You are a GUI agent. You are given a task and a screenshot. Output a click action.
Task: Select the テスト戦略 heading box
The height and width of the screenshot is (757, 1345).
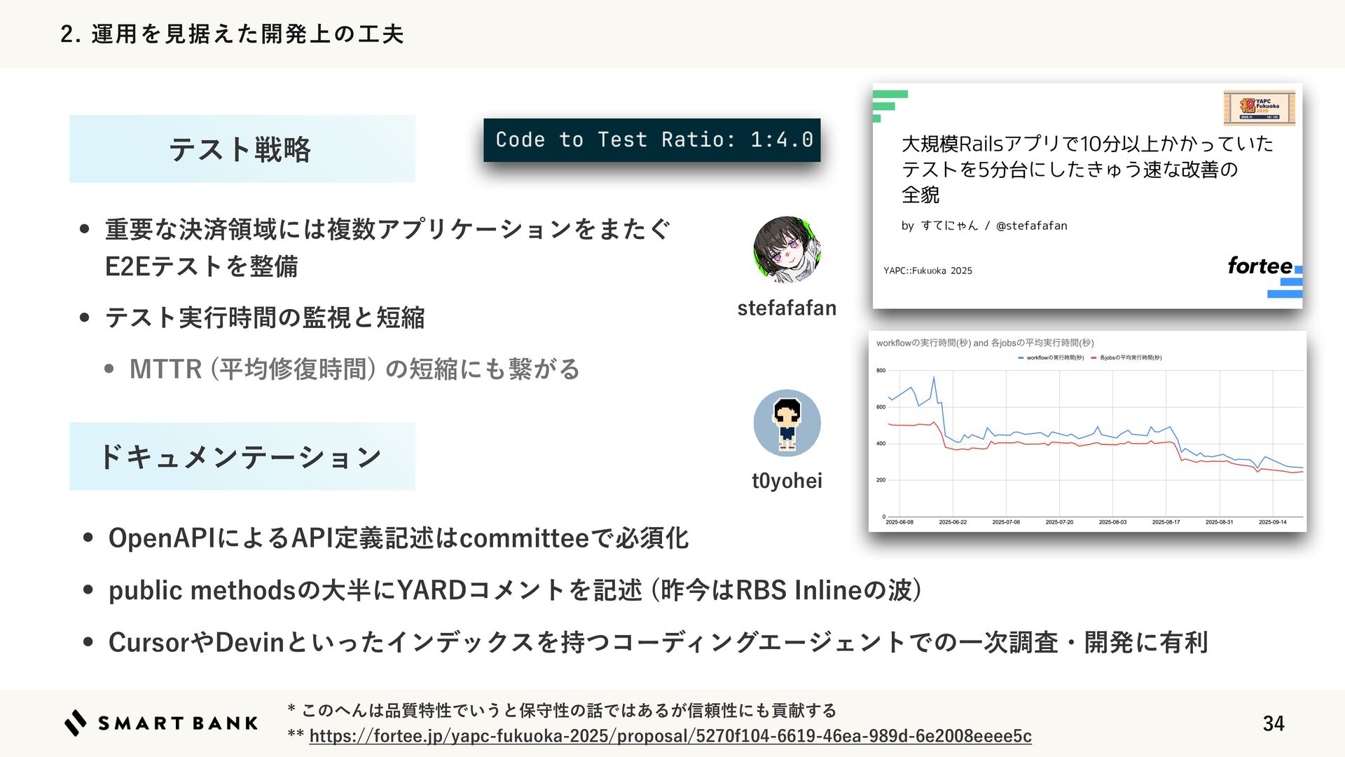[242, 149]
